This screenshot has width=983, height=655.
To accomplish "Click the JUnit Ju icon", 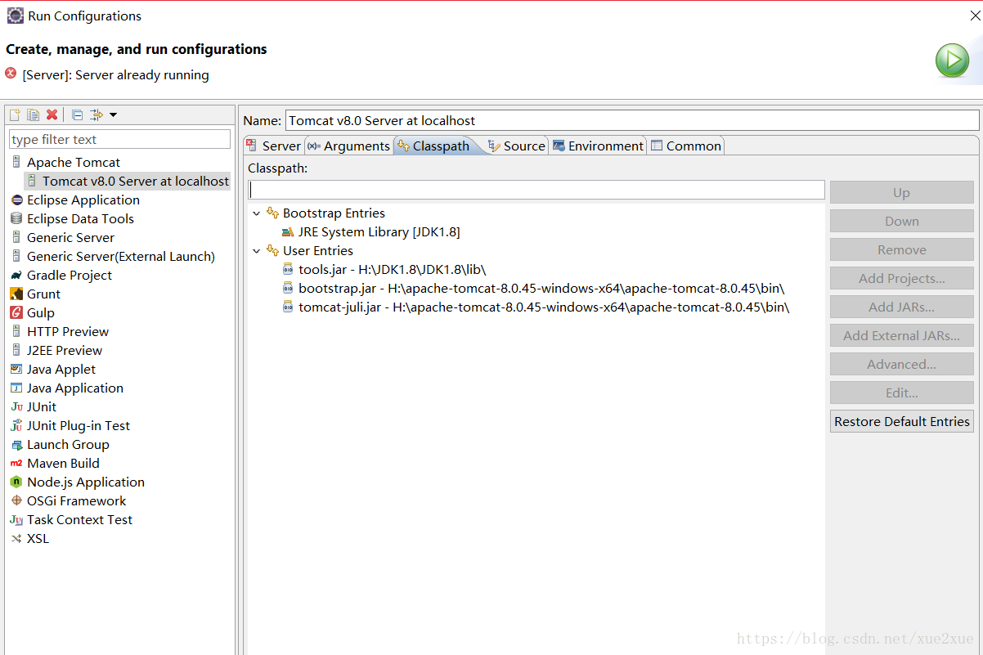I will point(17,406).
